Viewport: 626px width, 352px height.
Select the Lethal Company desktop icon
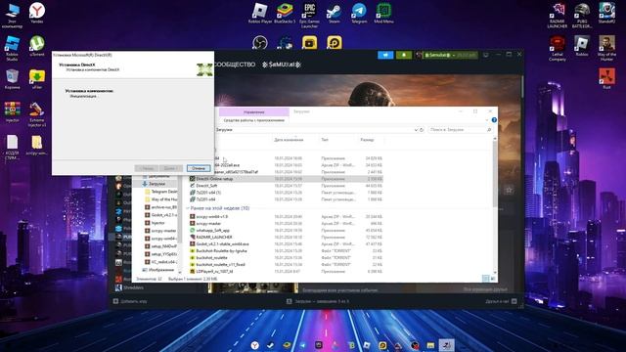coord(558,48)
